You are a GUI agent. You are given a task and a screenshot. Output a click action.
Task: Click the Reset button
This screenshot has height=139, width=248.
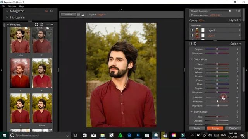[197, 128]
